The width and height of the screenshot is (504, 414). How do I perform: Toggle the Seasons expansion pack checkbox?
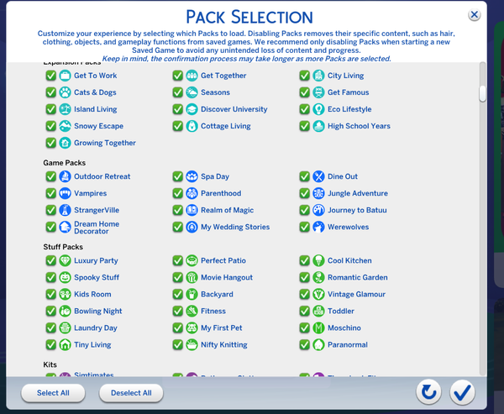[178, 92]
